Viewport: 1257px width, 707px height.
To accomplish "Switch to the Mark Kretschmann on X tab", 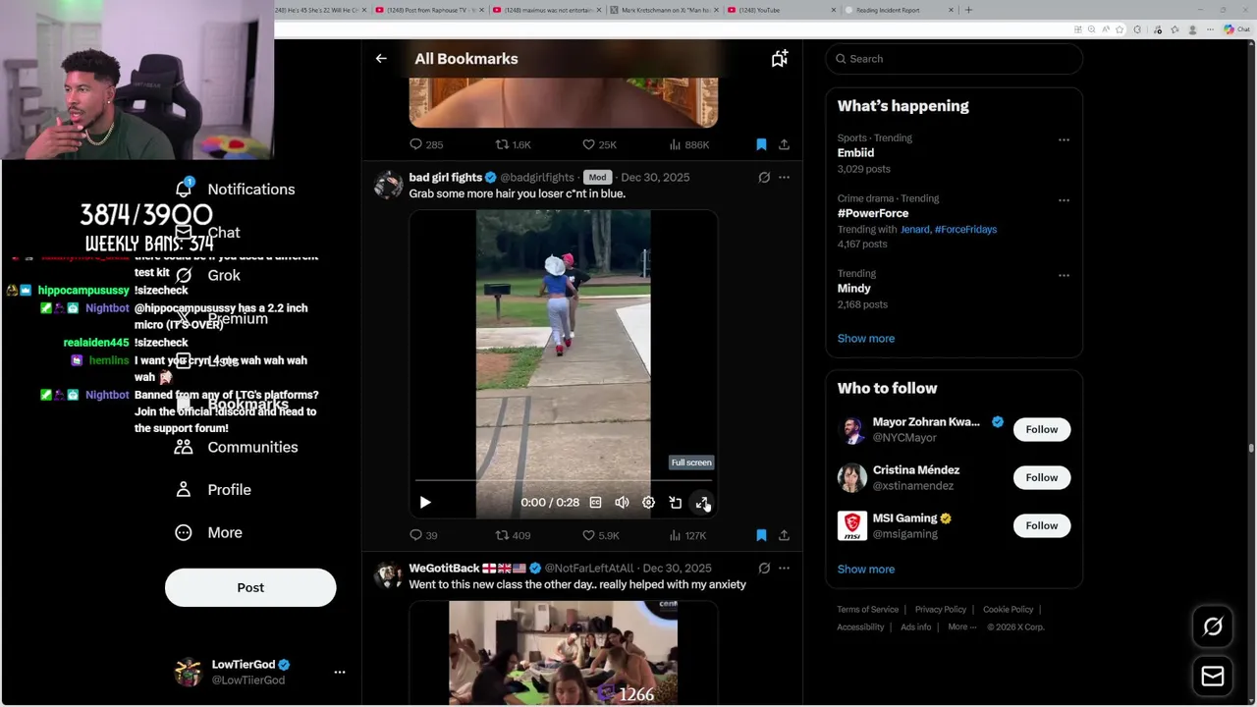I will tap(664, 10).
